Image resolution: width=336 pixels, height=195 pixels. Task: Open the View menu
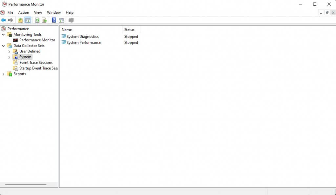pos(38,12)
